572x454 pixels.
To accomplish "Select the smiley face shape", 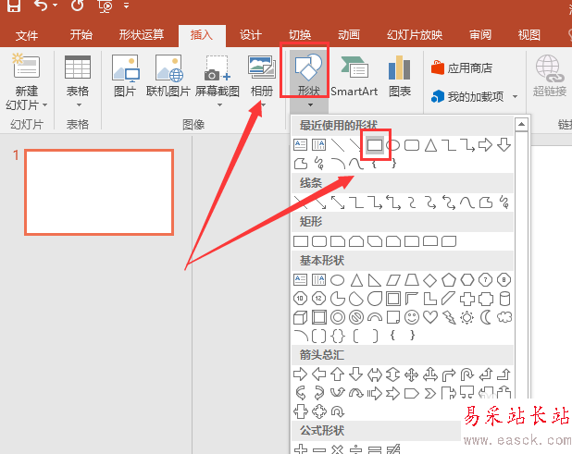I will pos(412,317).
